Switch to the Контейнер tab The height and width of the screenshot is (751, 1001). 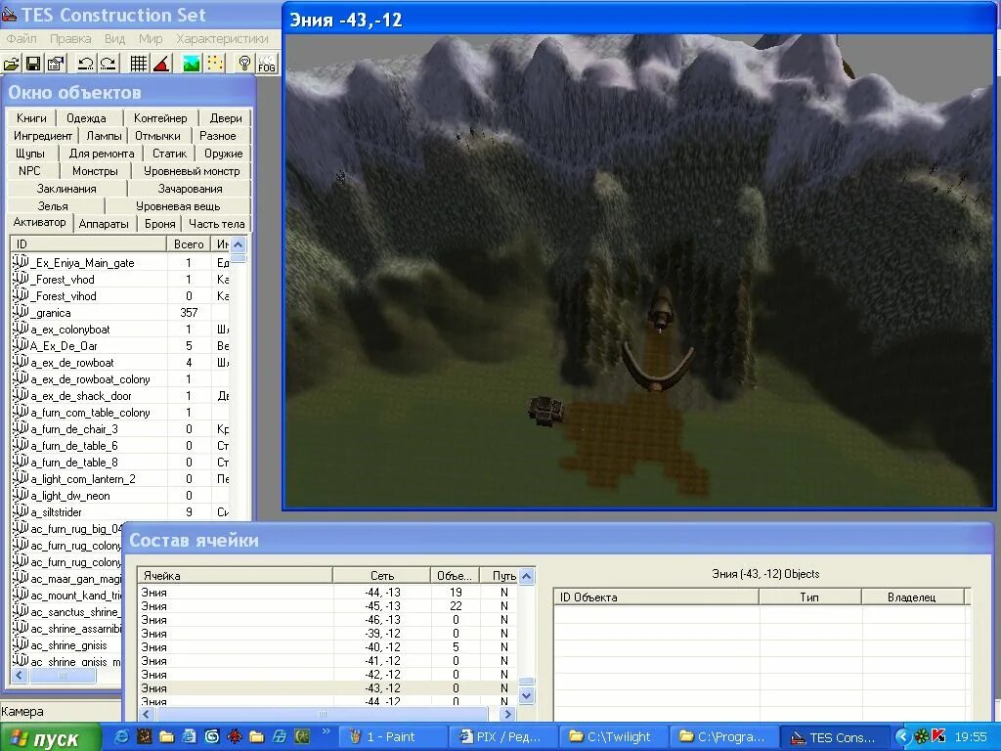pyautogui.click(x=160, y=118)
